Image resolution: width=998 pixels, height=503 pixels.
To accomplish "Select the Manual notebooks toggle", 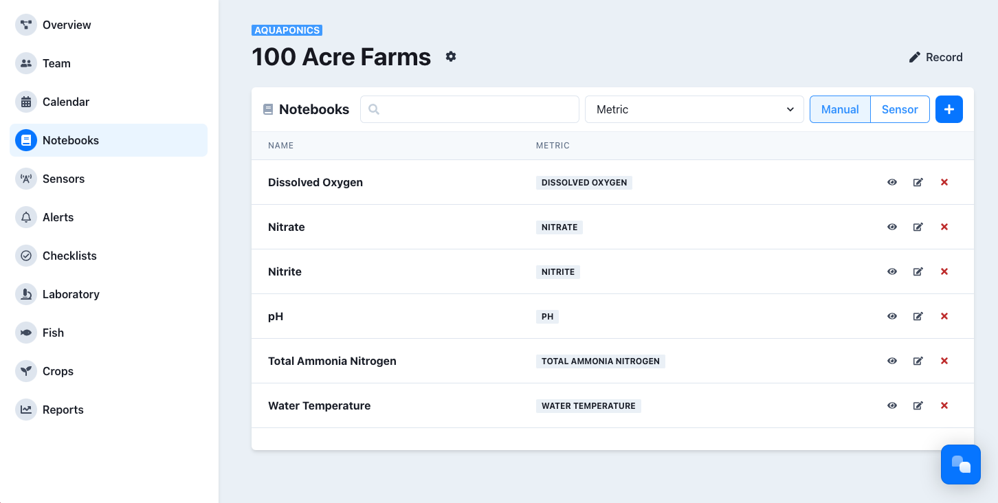I will [840, 109].
